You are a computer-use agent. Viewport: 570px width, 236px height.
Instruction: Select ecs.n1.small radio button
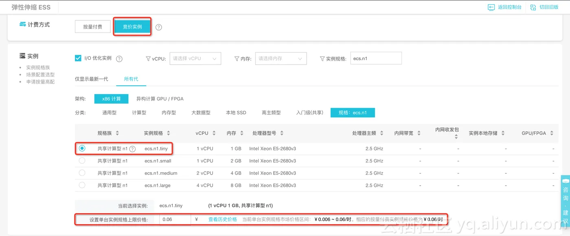coord(82,160)
